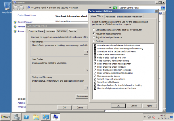Toggle Show translucent selection rectangle
This screenshot has width=174, height=121.
[x=95, y=70]
